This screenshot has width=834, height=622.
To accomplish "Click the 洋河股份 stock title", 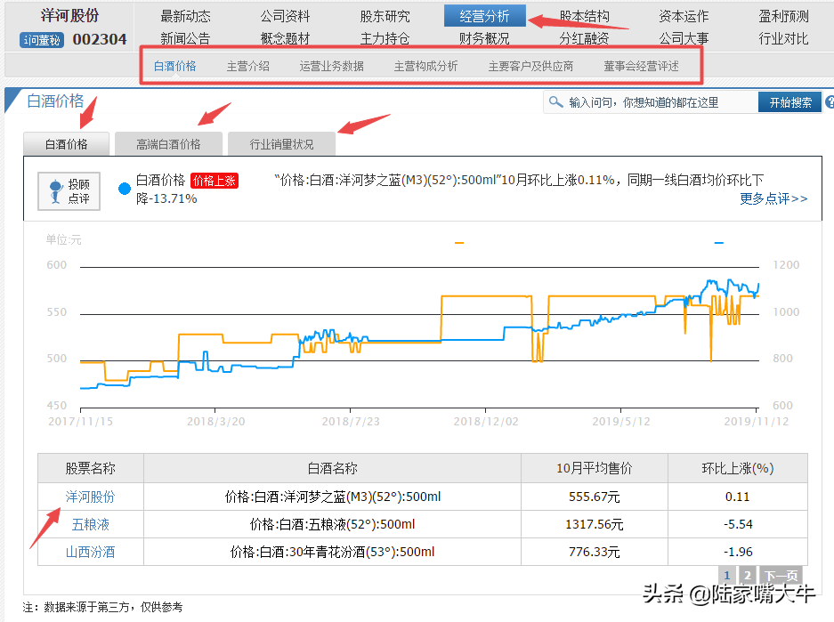I will (69, 16).
